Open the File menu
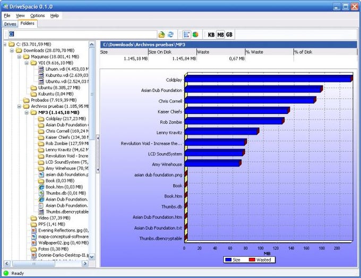Screen dimensions: 361x278 tap(7, 15)
